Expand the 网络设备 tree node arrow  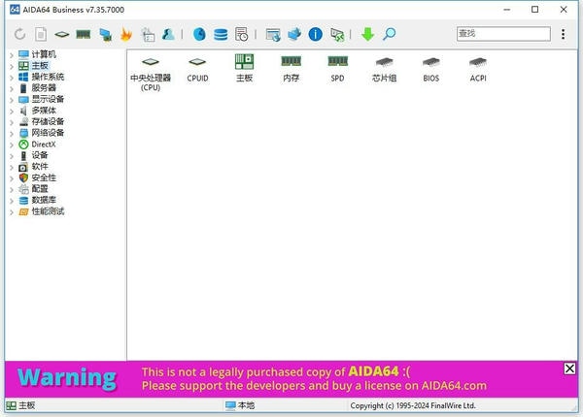click(12, 134)
